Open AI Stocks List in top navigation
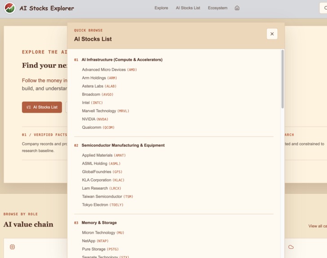 (x=188, y=8)
